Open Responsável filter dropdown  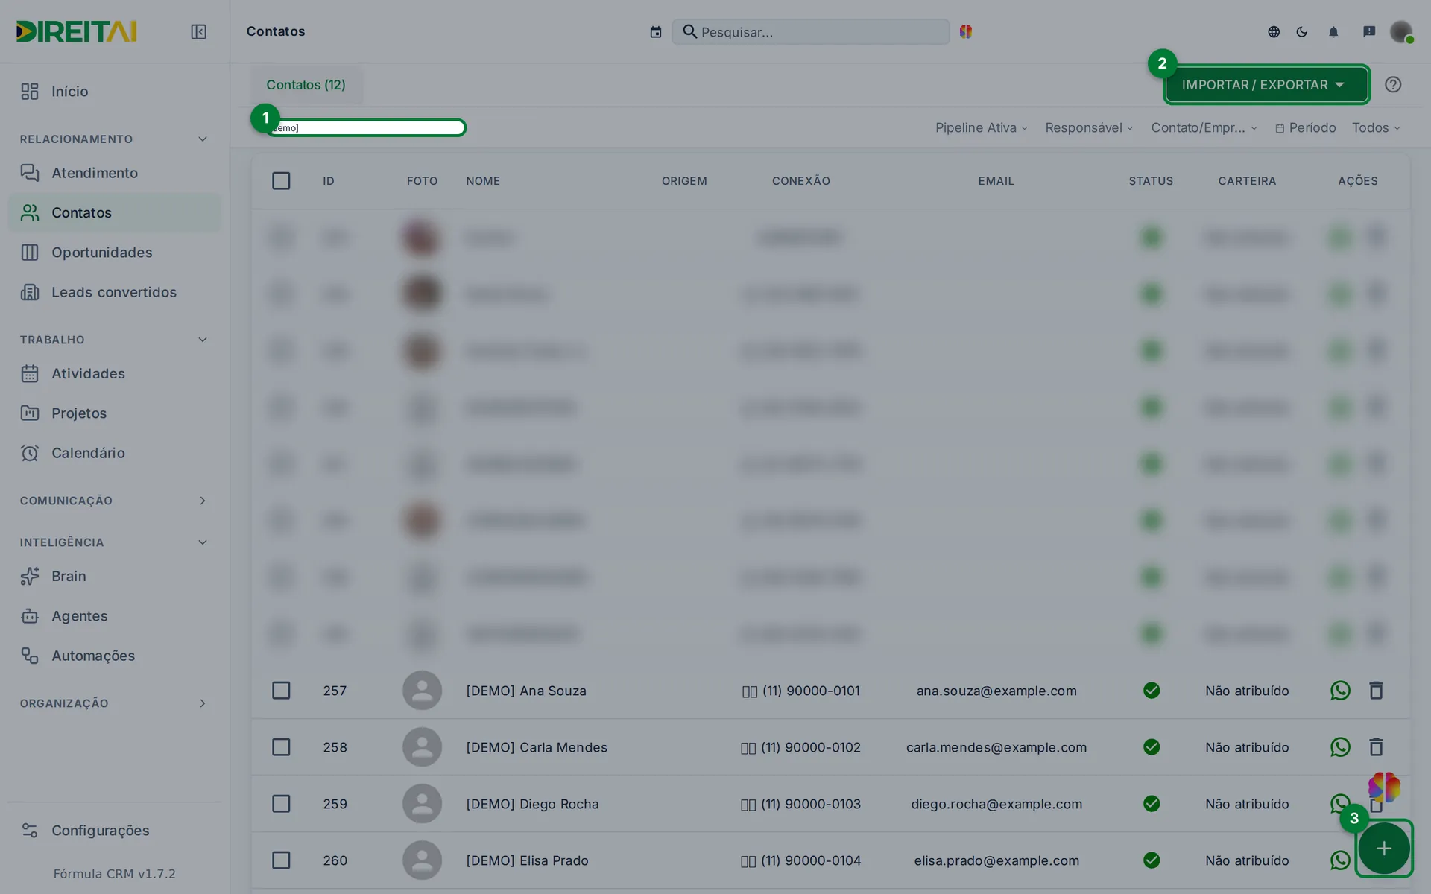pos(1089,128)
